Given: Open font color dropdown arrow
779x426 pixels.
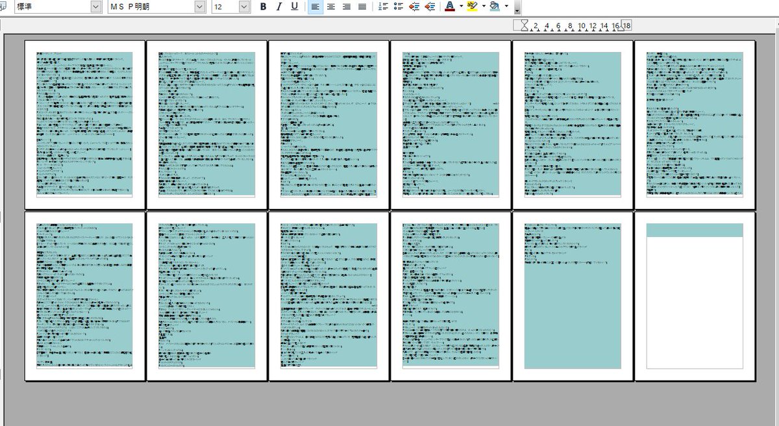Looking at the screenshot, I should click(461, 6).
